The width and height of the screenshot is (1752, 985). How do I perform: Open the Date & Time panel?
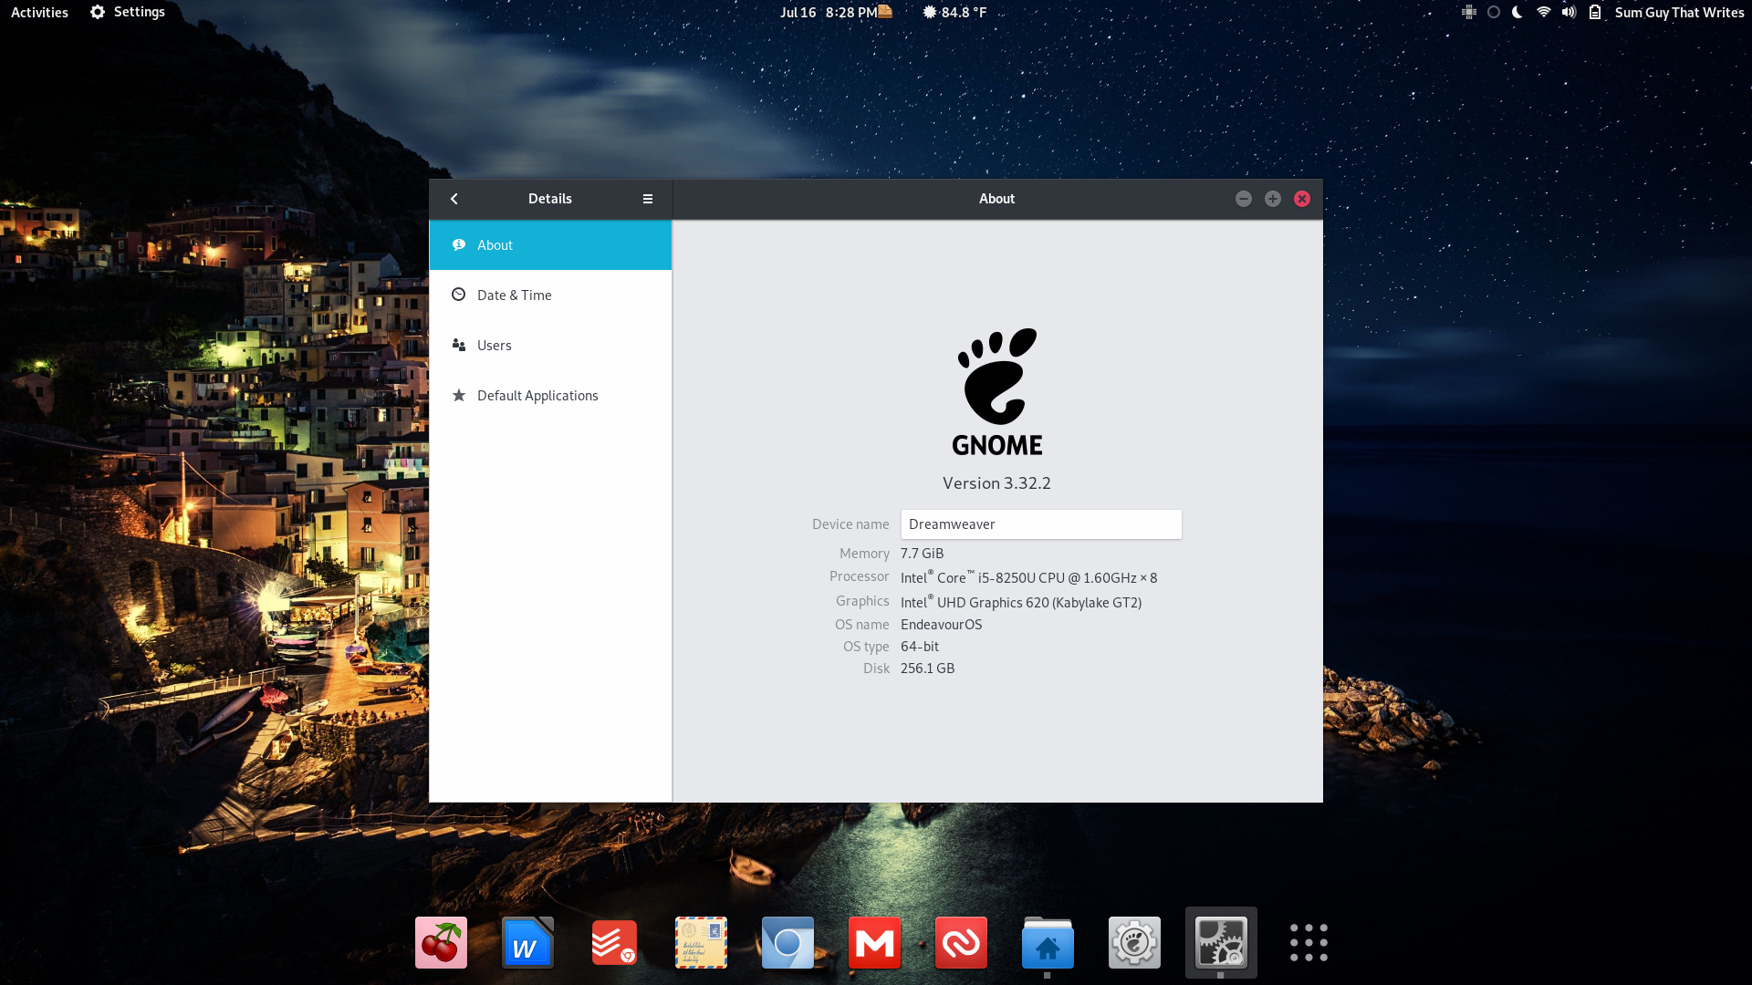pos(550,295)
